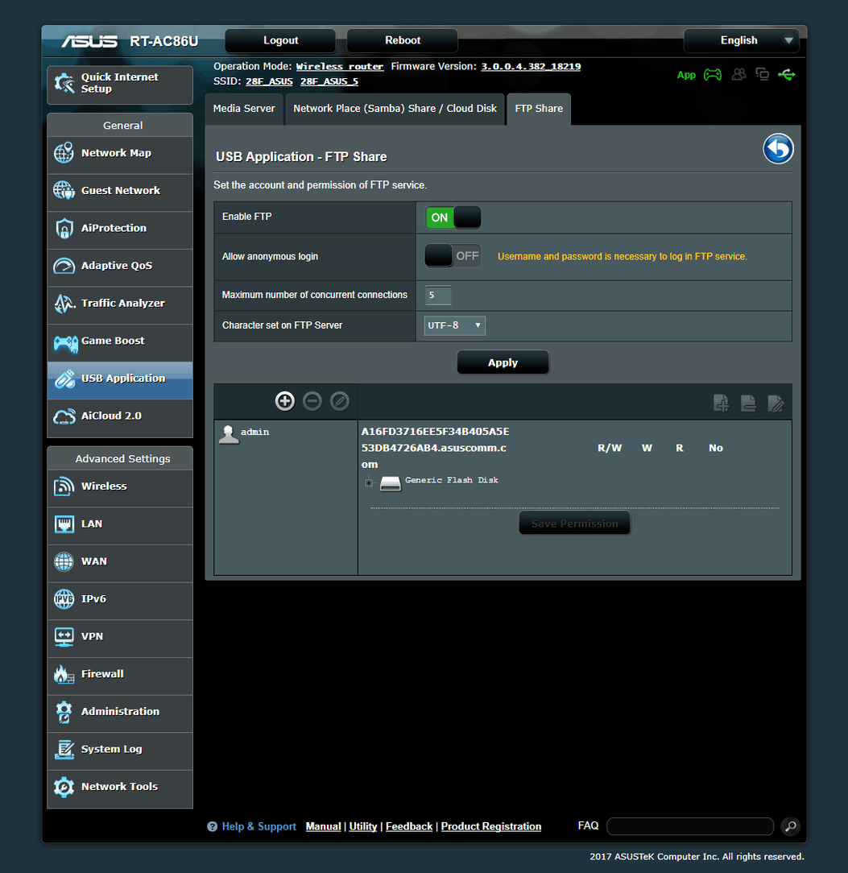Toggle Enable FTP switch off

(x=453, y=217)
